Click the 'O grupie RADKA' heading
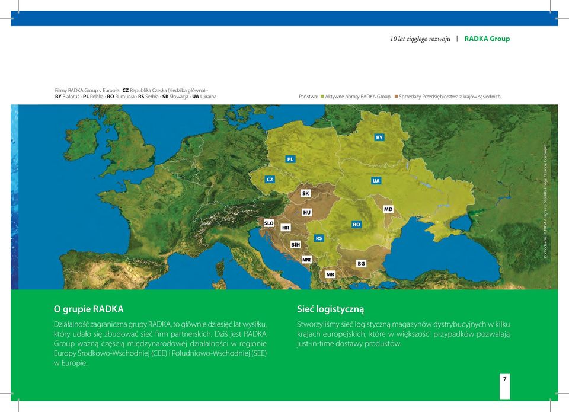This screenshot has width=569, height=412. point(88,309)
